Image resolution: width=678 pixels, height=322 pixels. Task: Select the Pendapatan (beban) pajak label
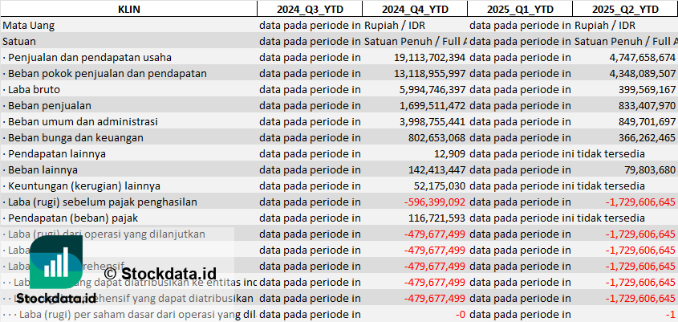(71, 218)
